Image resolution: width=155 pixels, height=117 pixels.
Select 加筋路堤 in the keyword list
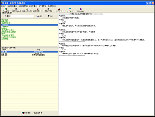coord(5,27)
